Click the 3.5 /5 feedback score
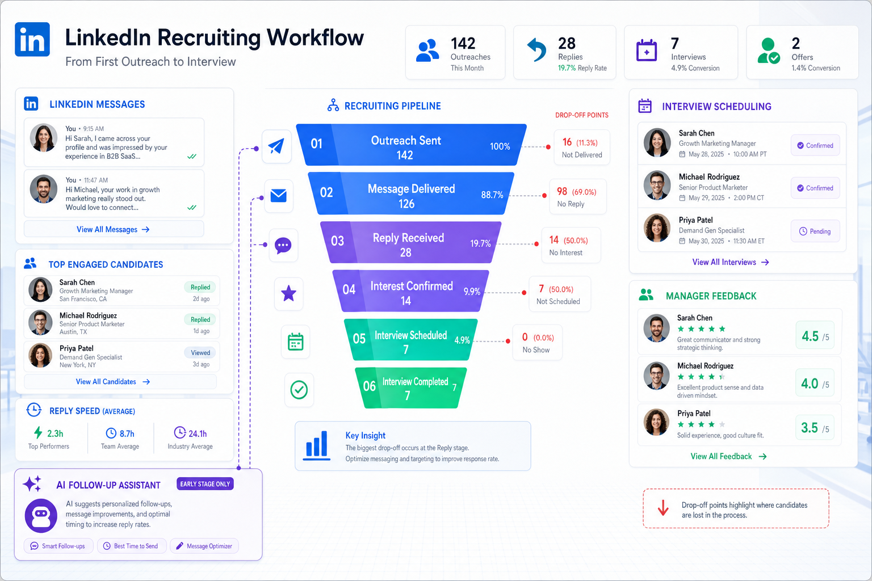Viewport: 872px width, 581px height. tap(815, 428)
